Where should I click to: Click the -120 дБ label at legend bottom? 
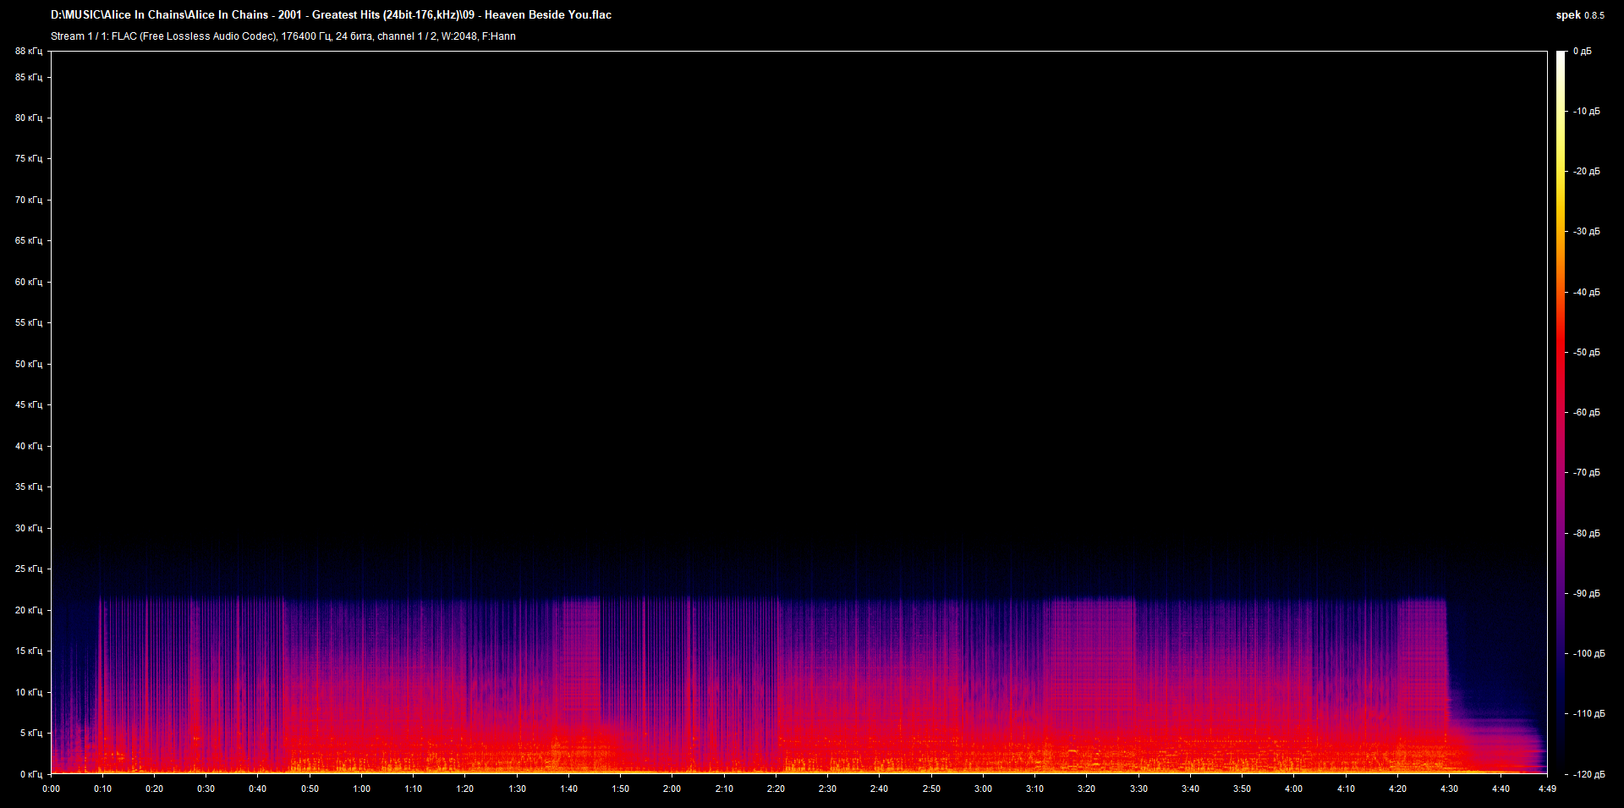1587,772
